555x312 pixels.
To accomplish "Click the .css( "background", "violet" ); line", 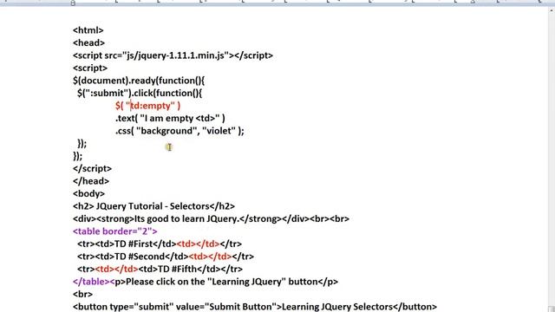I will [180, 131].
